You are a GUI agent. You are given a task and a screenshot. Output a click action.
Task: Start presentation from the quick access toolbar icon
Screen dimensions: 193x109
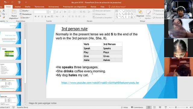click(x=19, y=2)
